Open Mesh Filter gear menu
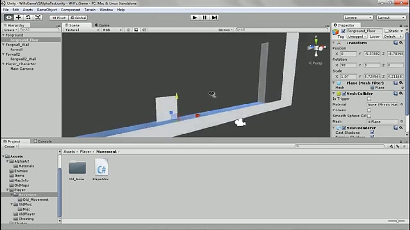The width and height of the screenshot is (410, 230). coord(401,83)
